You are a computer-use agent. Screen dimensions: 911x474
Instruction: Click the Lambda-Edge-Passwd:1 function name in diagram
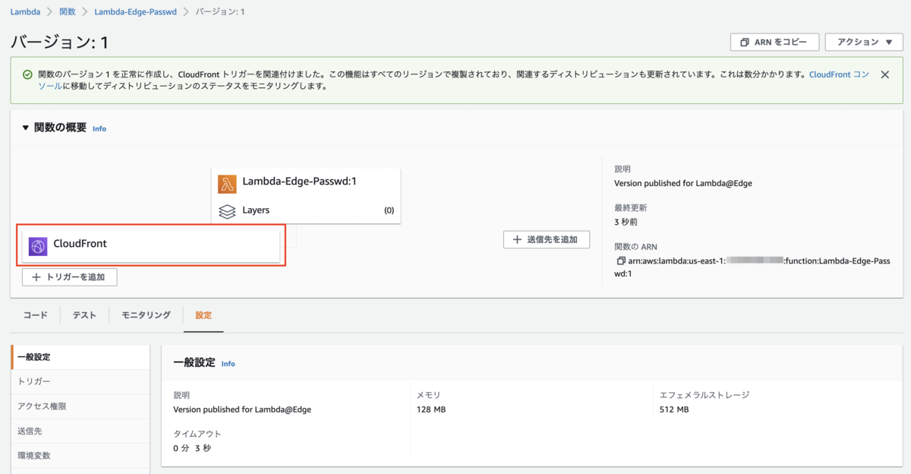(299, 182)
